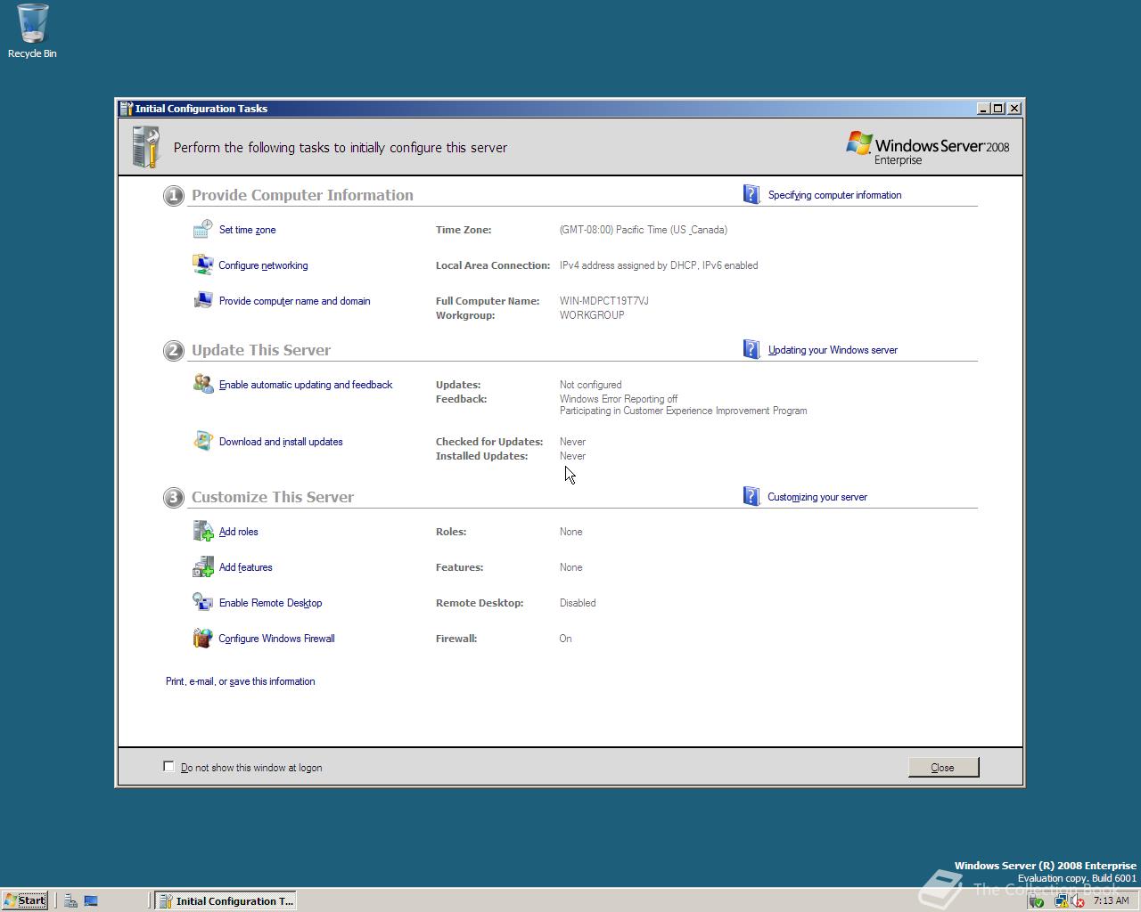The image size is (1141, 912).
Task: Click help icon beside Customizing your server
Action: (751, 496)
